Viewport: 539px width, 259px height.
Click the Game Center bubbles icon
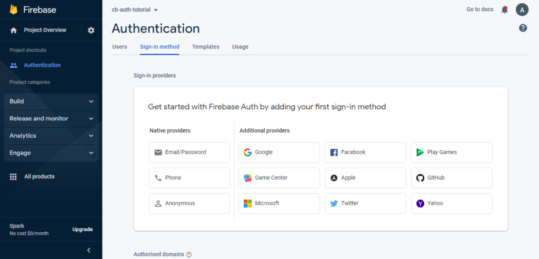[247, 178]
